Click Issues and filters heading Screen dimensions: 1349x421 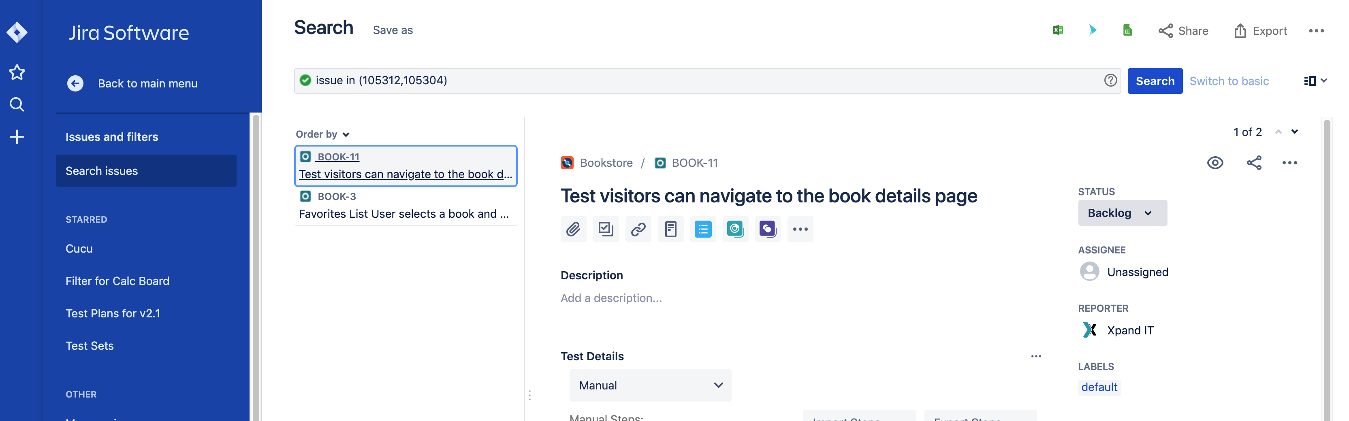[111, 137]
